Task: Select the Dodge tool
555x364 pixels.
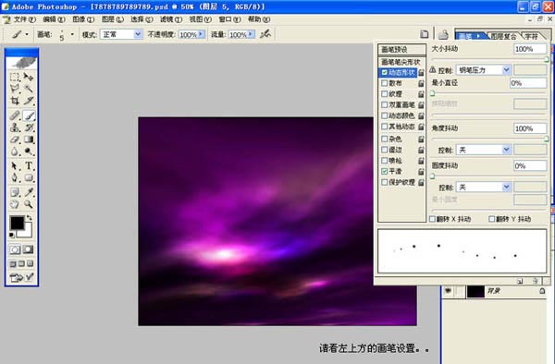Action: 29,152
